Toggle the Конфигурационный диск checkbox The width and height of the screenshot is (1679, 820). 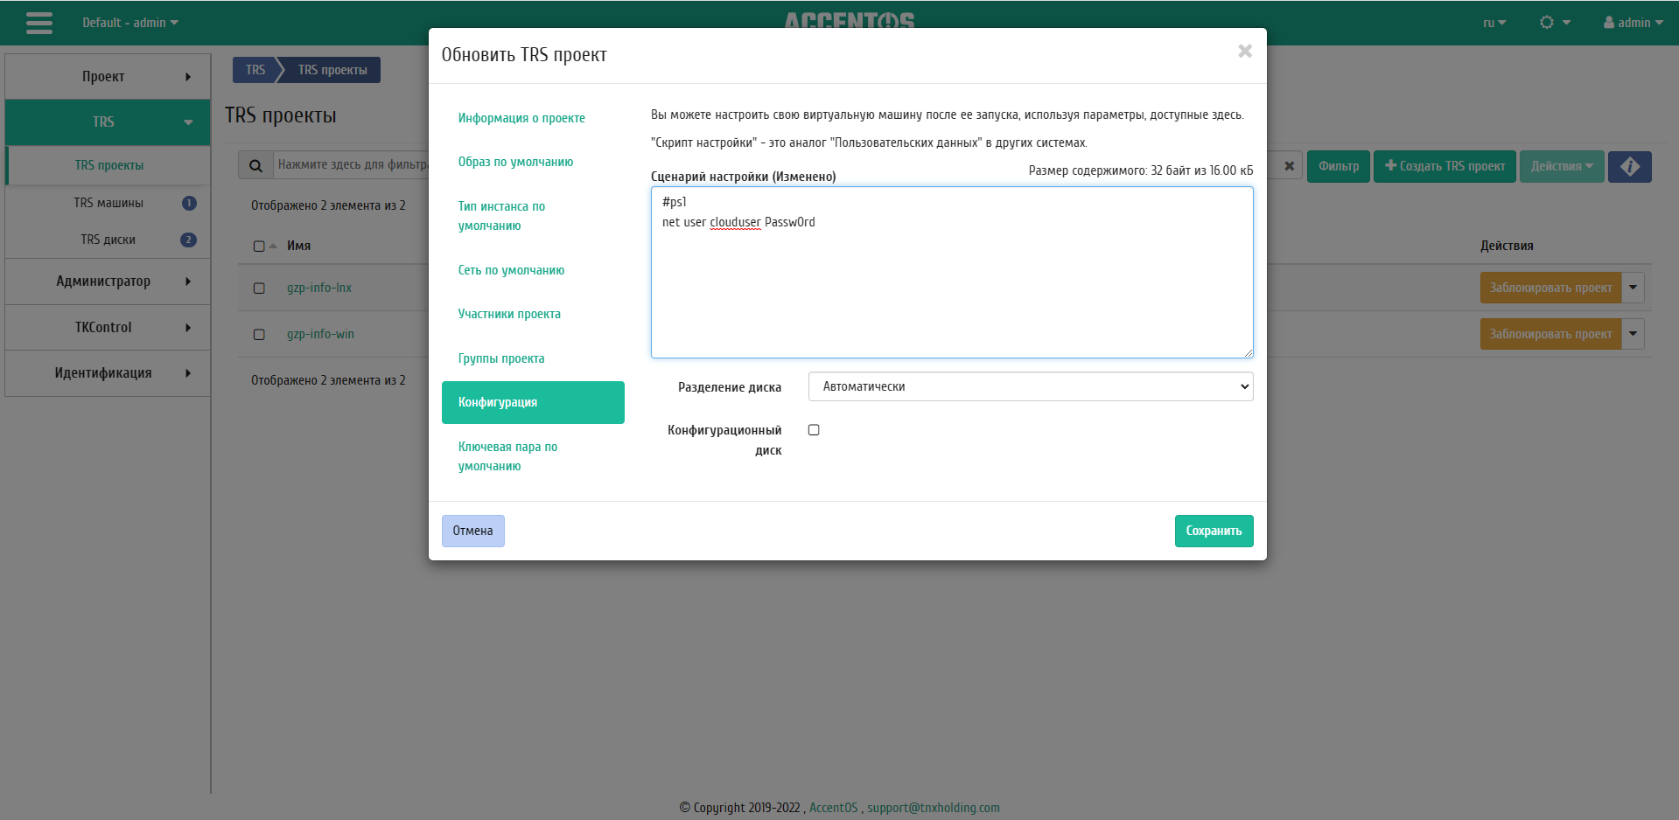814,430
